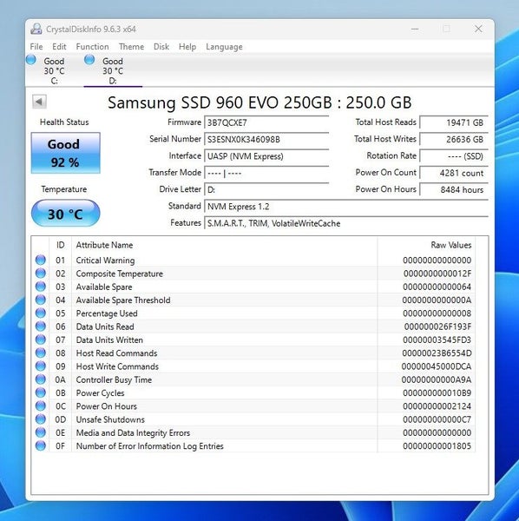
Task: Open the Edit menu
Action: (x=59, y=47)
